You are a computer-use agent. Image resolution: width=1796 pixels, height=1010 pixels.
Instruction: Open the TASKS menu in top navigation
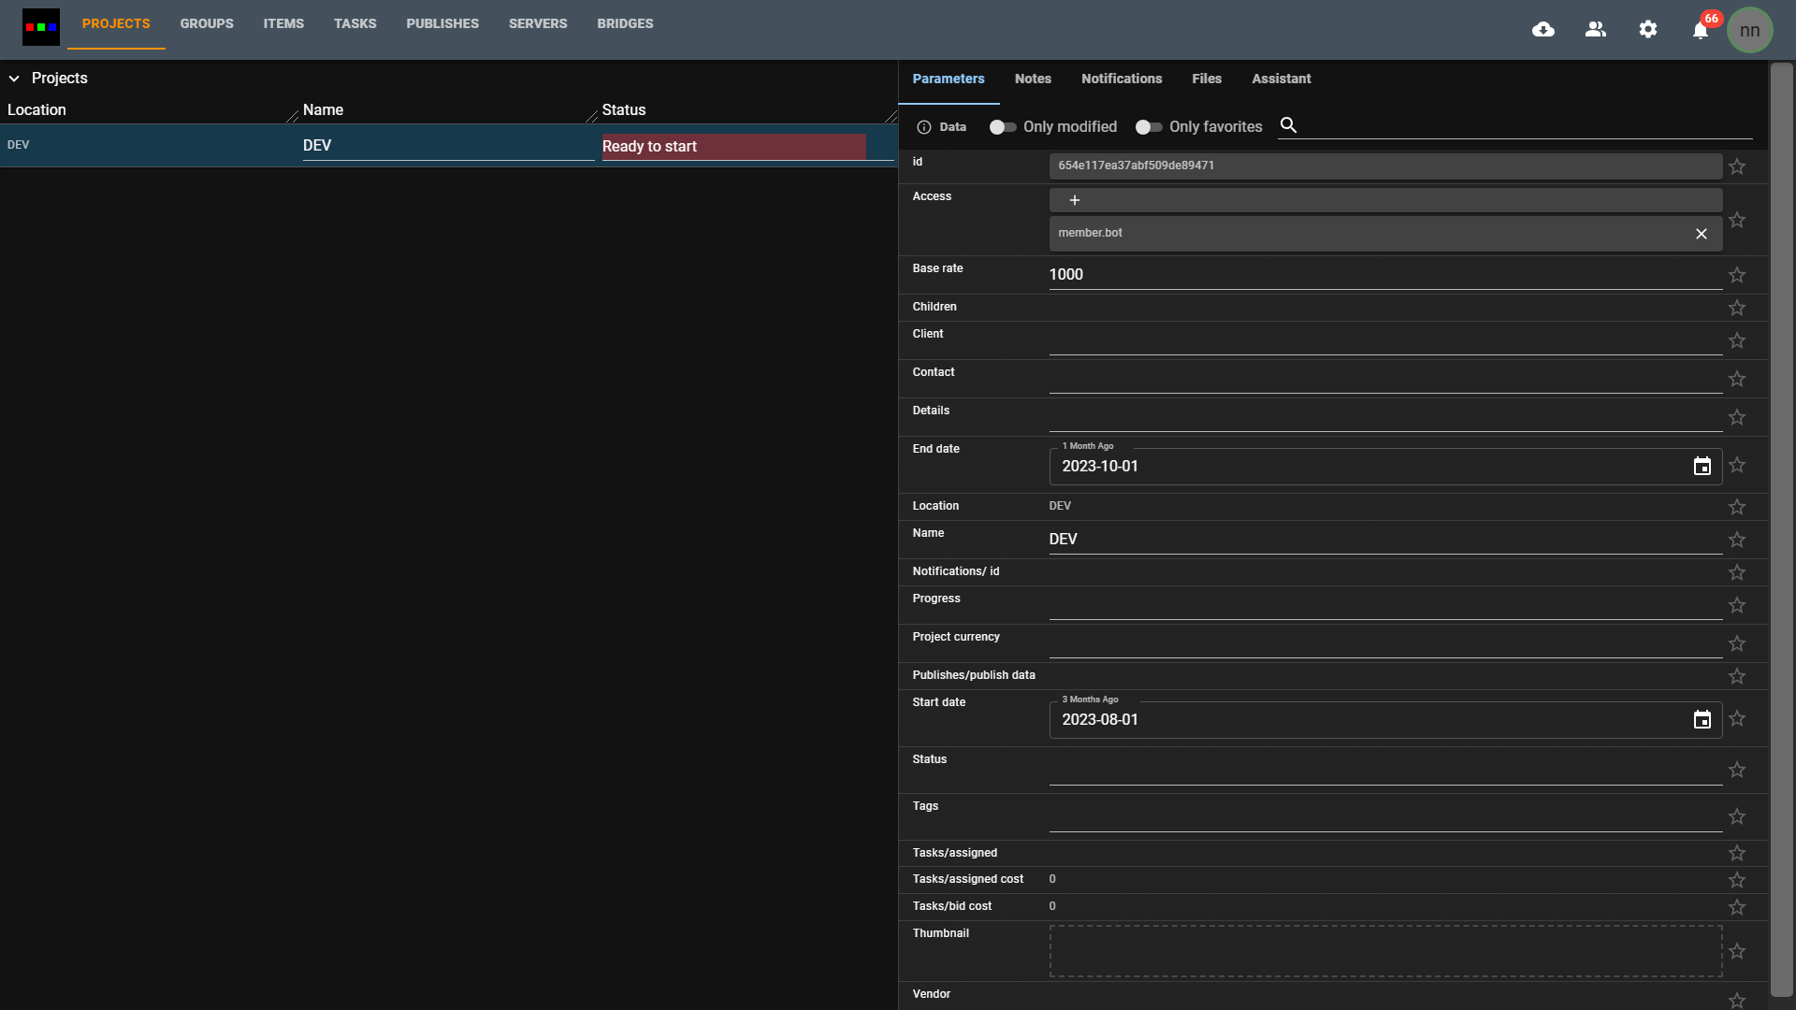click(x=355, y=23)
